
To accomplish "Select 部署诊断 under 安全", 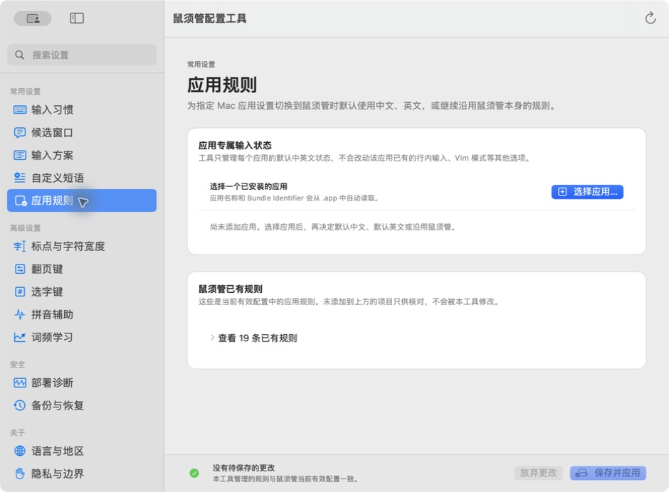I will pos(82,383).
